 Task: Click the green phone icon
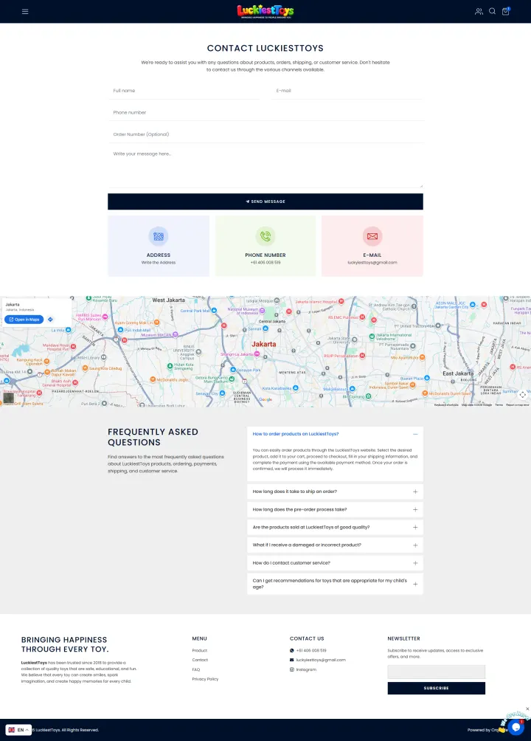(x=265, y=236)
